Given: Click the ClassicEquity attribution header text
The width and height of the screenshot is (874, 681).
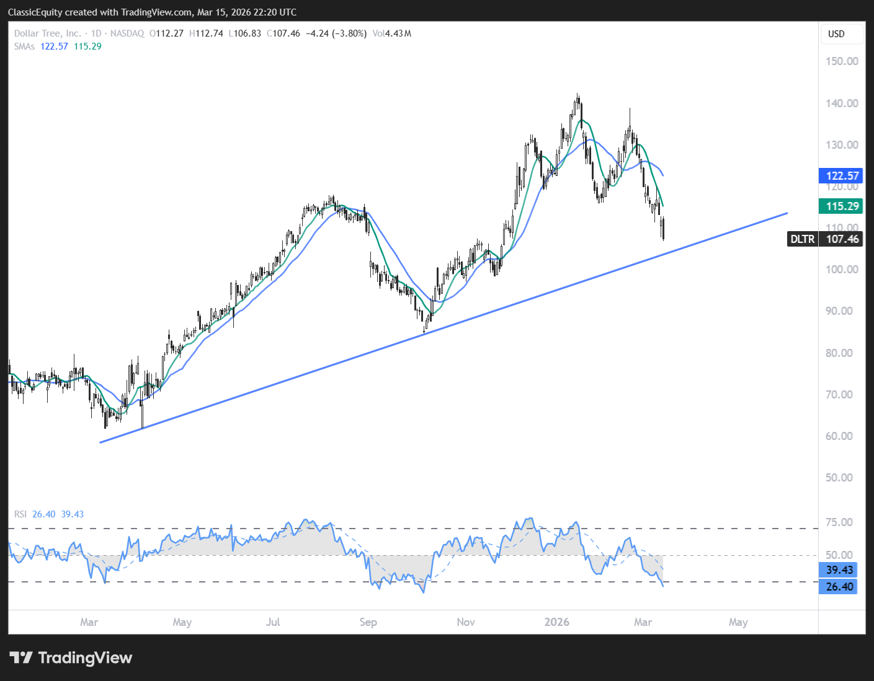Looking at the screenshot, I should 152,12.
